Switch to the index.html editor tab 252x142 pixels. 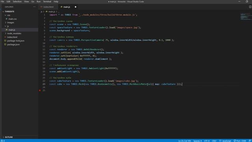click(x=48, y=7)
